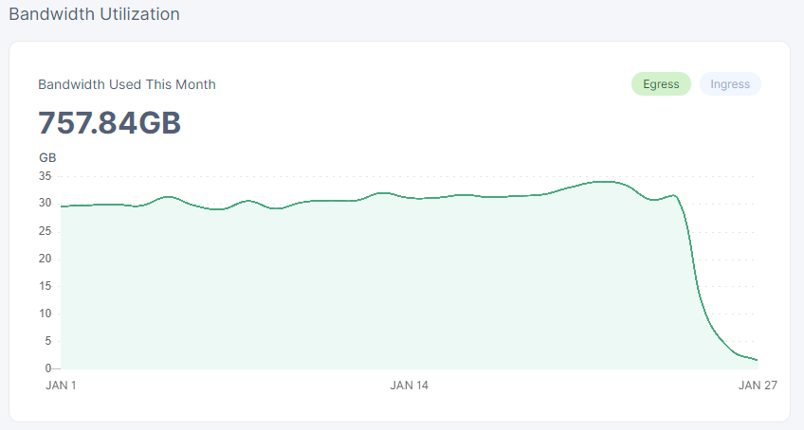Screen dimensions: 804x430
Task: Click the 5 y-axis label
Action: pos(47,341)
